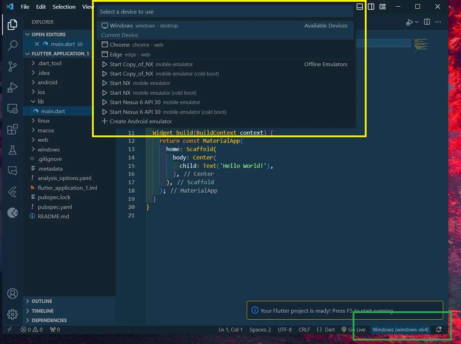Click Windows (windows-x64) device in status bar
The image size is (461, 344).
pos(400,329)
